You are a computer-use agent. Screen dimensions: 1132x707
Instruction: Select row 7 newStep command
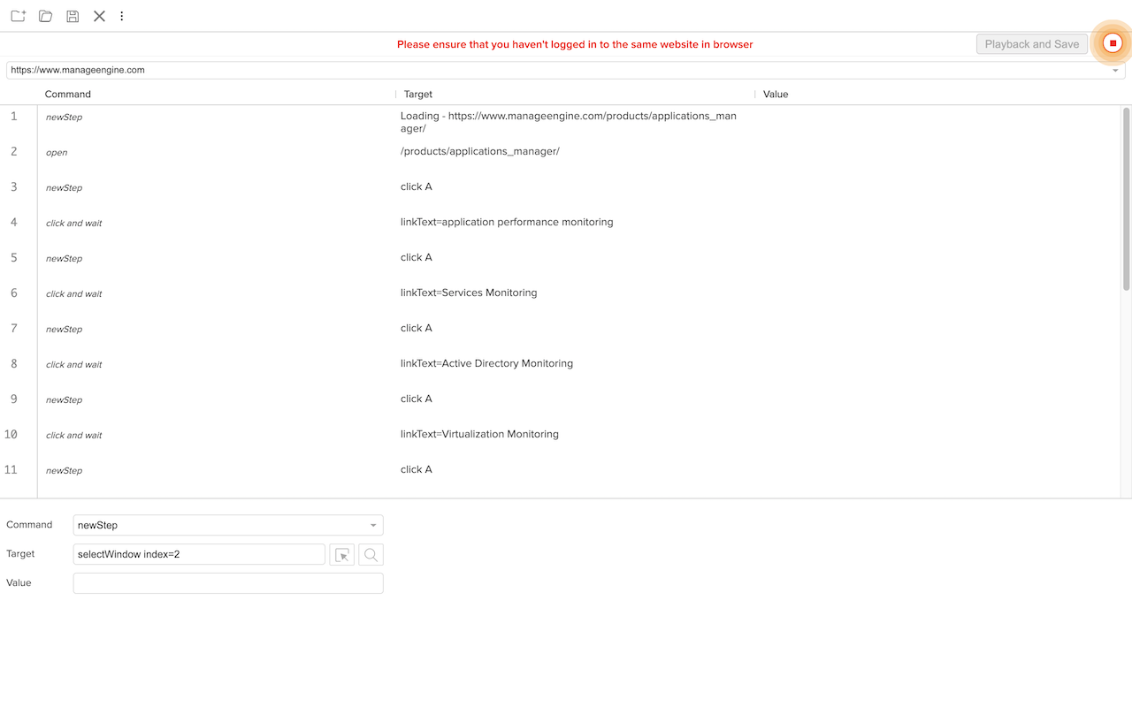[x=64, y=329]
